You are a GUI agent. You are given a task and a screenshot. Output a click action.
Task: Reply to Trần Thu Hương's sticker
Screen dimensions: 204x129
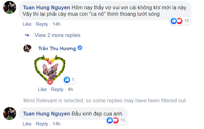57,89
